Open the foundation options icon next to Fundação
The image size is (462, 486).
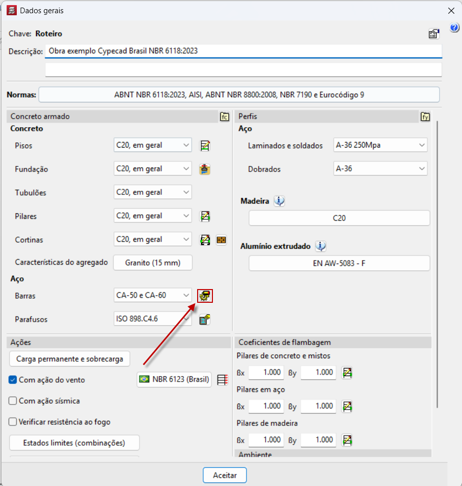[x=205, y=169]
